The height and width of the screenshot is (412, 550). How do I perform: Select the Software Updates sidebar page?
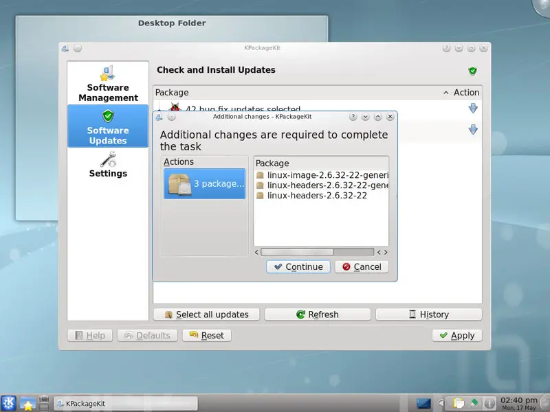tap(108, 126)
